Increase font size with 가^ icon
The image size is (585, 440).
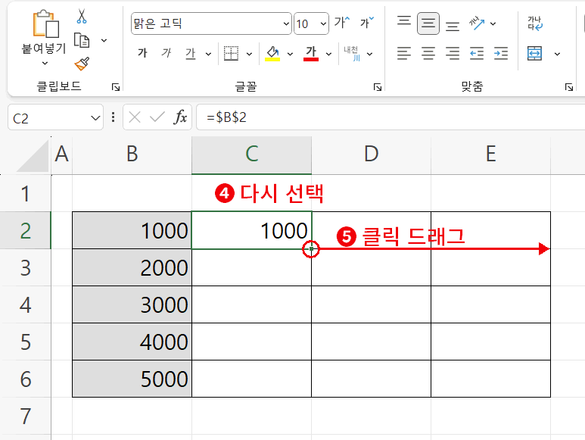[x=342, y=23]
